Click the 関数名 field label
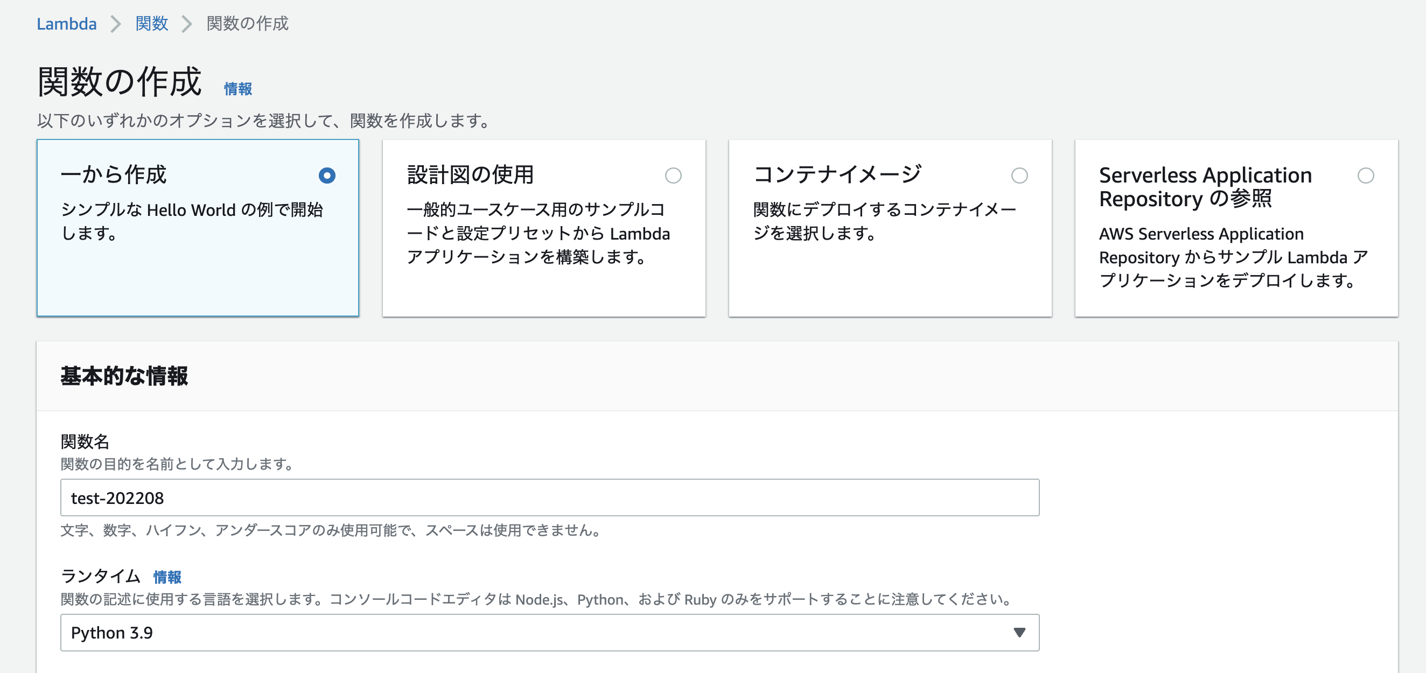The width and height of the screenshot is (1426, 673). tap(85, 441)
